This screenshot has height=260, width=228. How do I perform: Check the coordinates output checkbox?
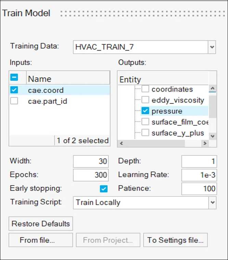click(145, 89)
